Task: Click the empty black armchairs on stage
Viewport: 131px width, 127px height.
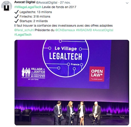Action: pyautogui.click(x=23, y=115)
